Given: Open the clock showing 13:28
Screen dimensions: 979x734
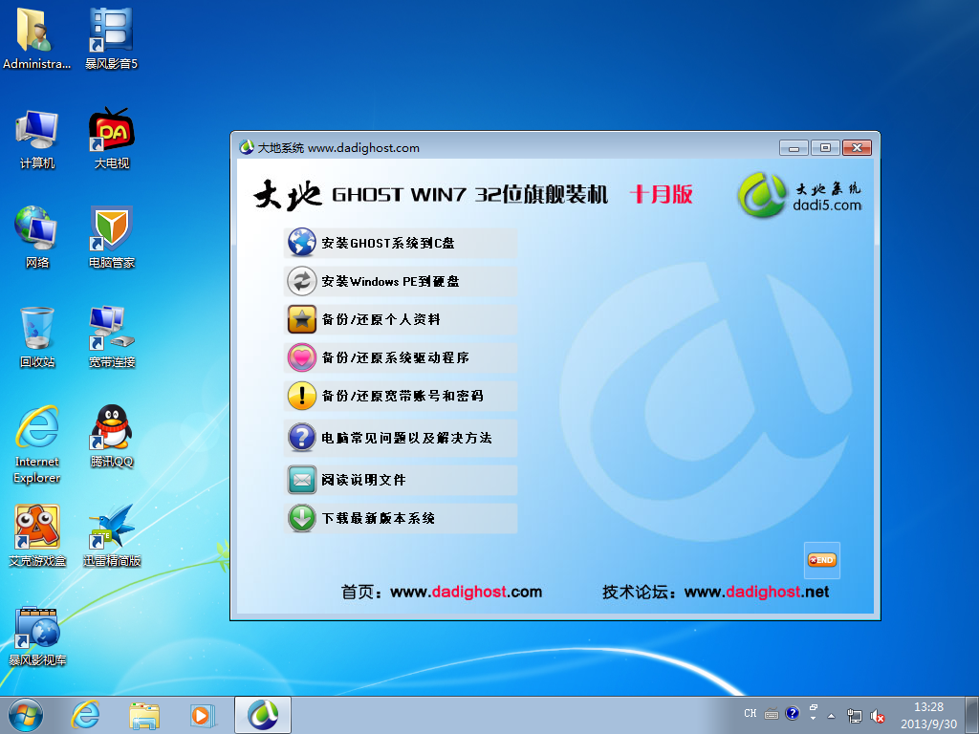Looking at the screenshot, I should (928, 715).
